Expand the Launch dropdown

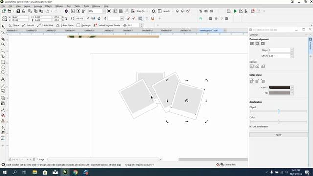pyautogui.click(x=173, y=11)
